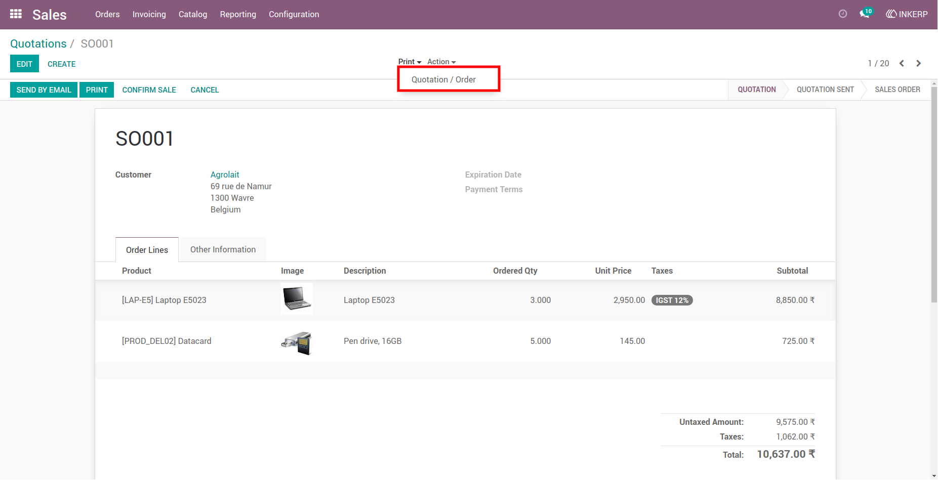Open the Invoicing menu
The image size is (938, 480).
click(149, 14)
